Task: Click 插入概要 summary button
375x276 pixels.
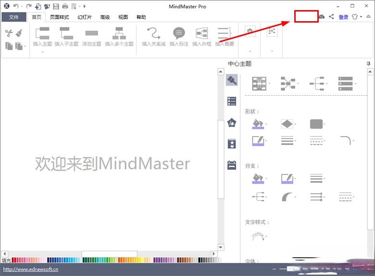Action: point(225,37)
